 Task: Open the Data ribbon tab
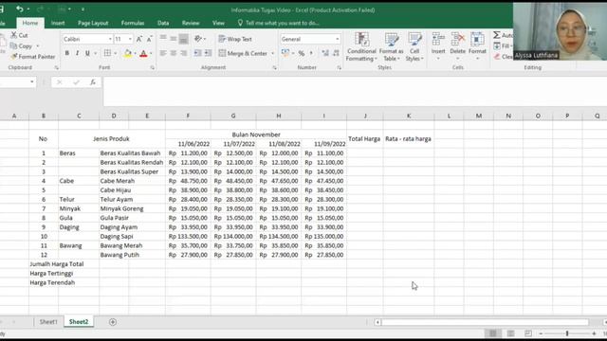pyautogui.click(x=163, y=23)
